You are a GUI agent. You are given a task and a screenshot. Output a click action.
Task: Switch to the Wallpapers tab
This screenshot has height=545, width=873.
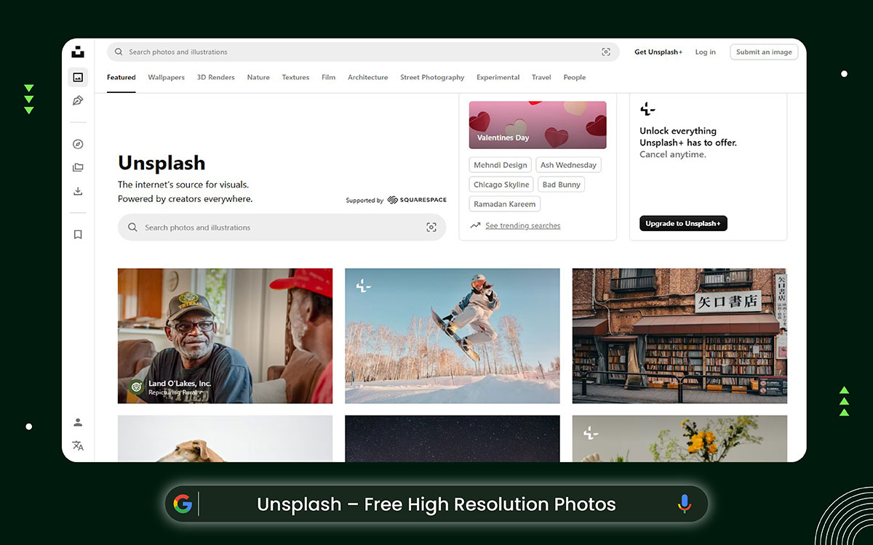click(x=166, y=77)
